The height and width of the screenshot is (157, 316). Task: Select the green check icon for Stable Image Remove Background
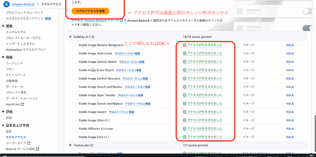pyautogui.click(x=185, y=45)
